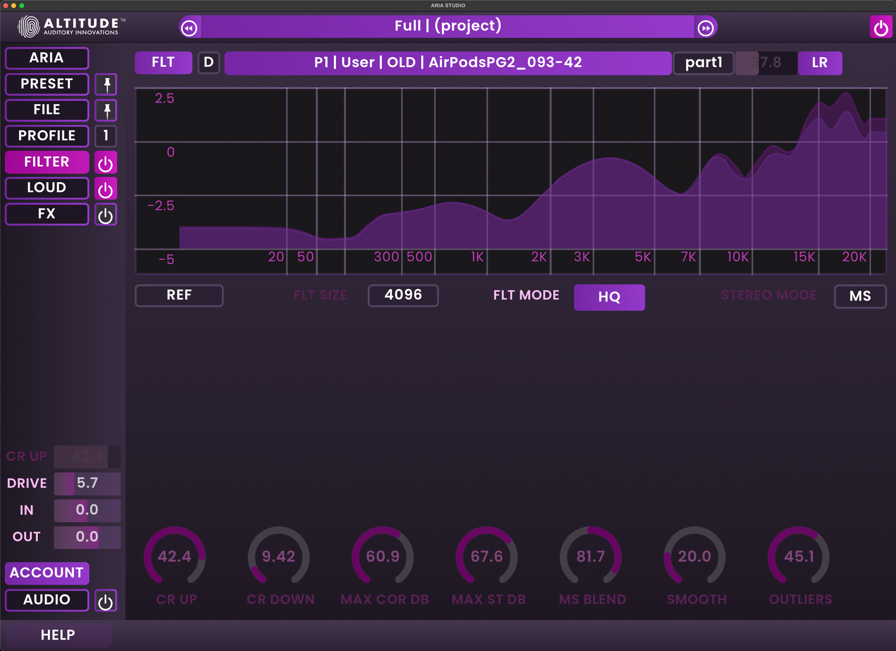Adjust the DRIVE slider
The height and width of the screenshot is (651, 896).
click(x=87, y=483)
